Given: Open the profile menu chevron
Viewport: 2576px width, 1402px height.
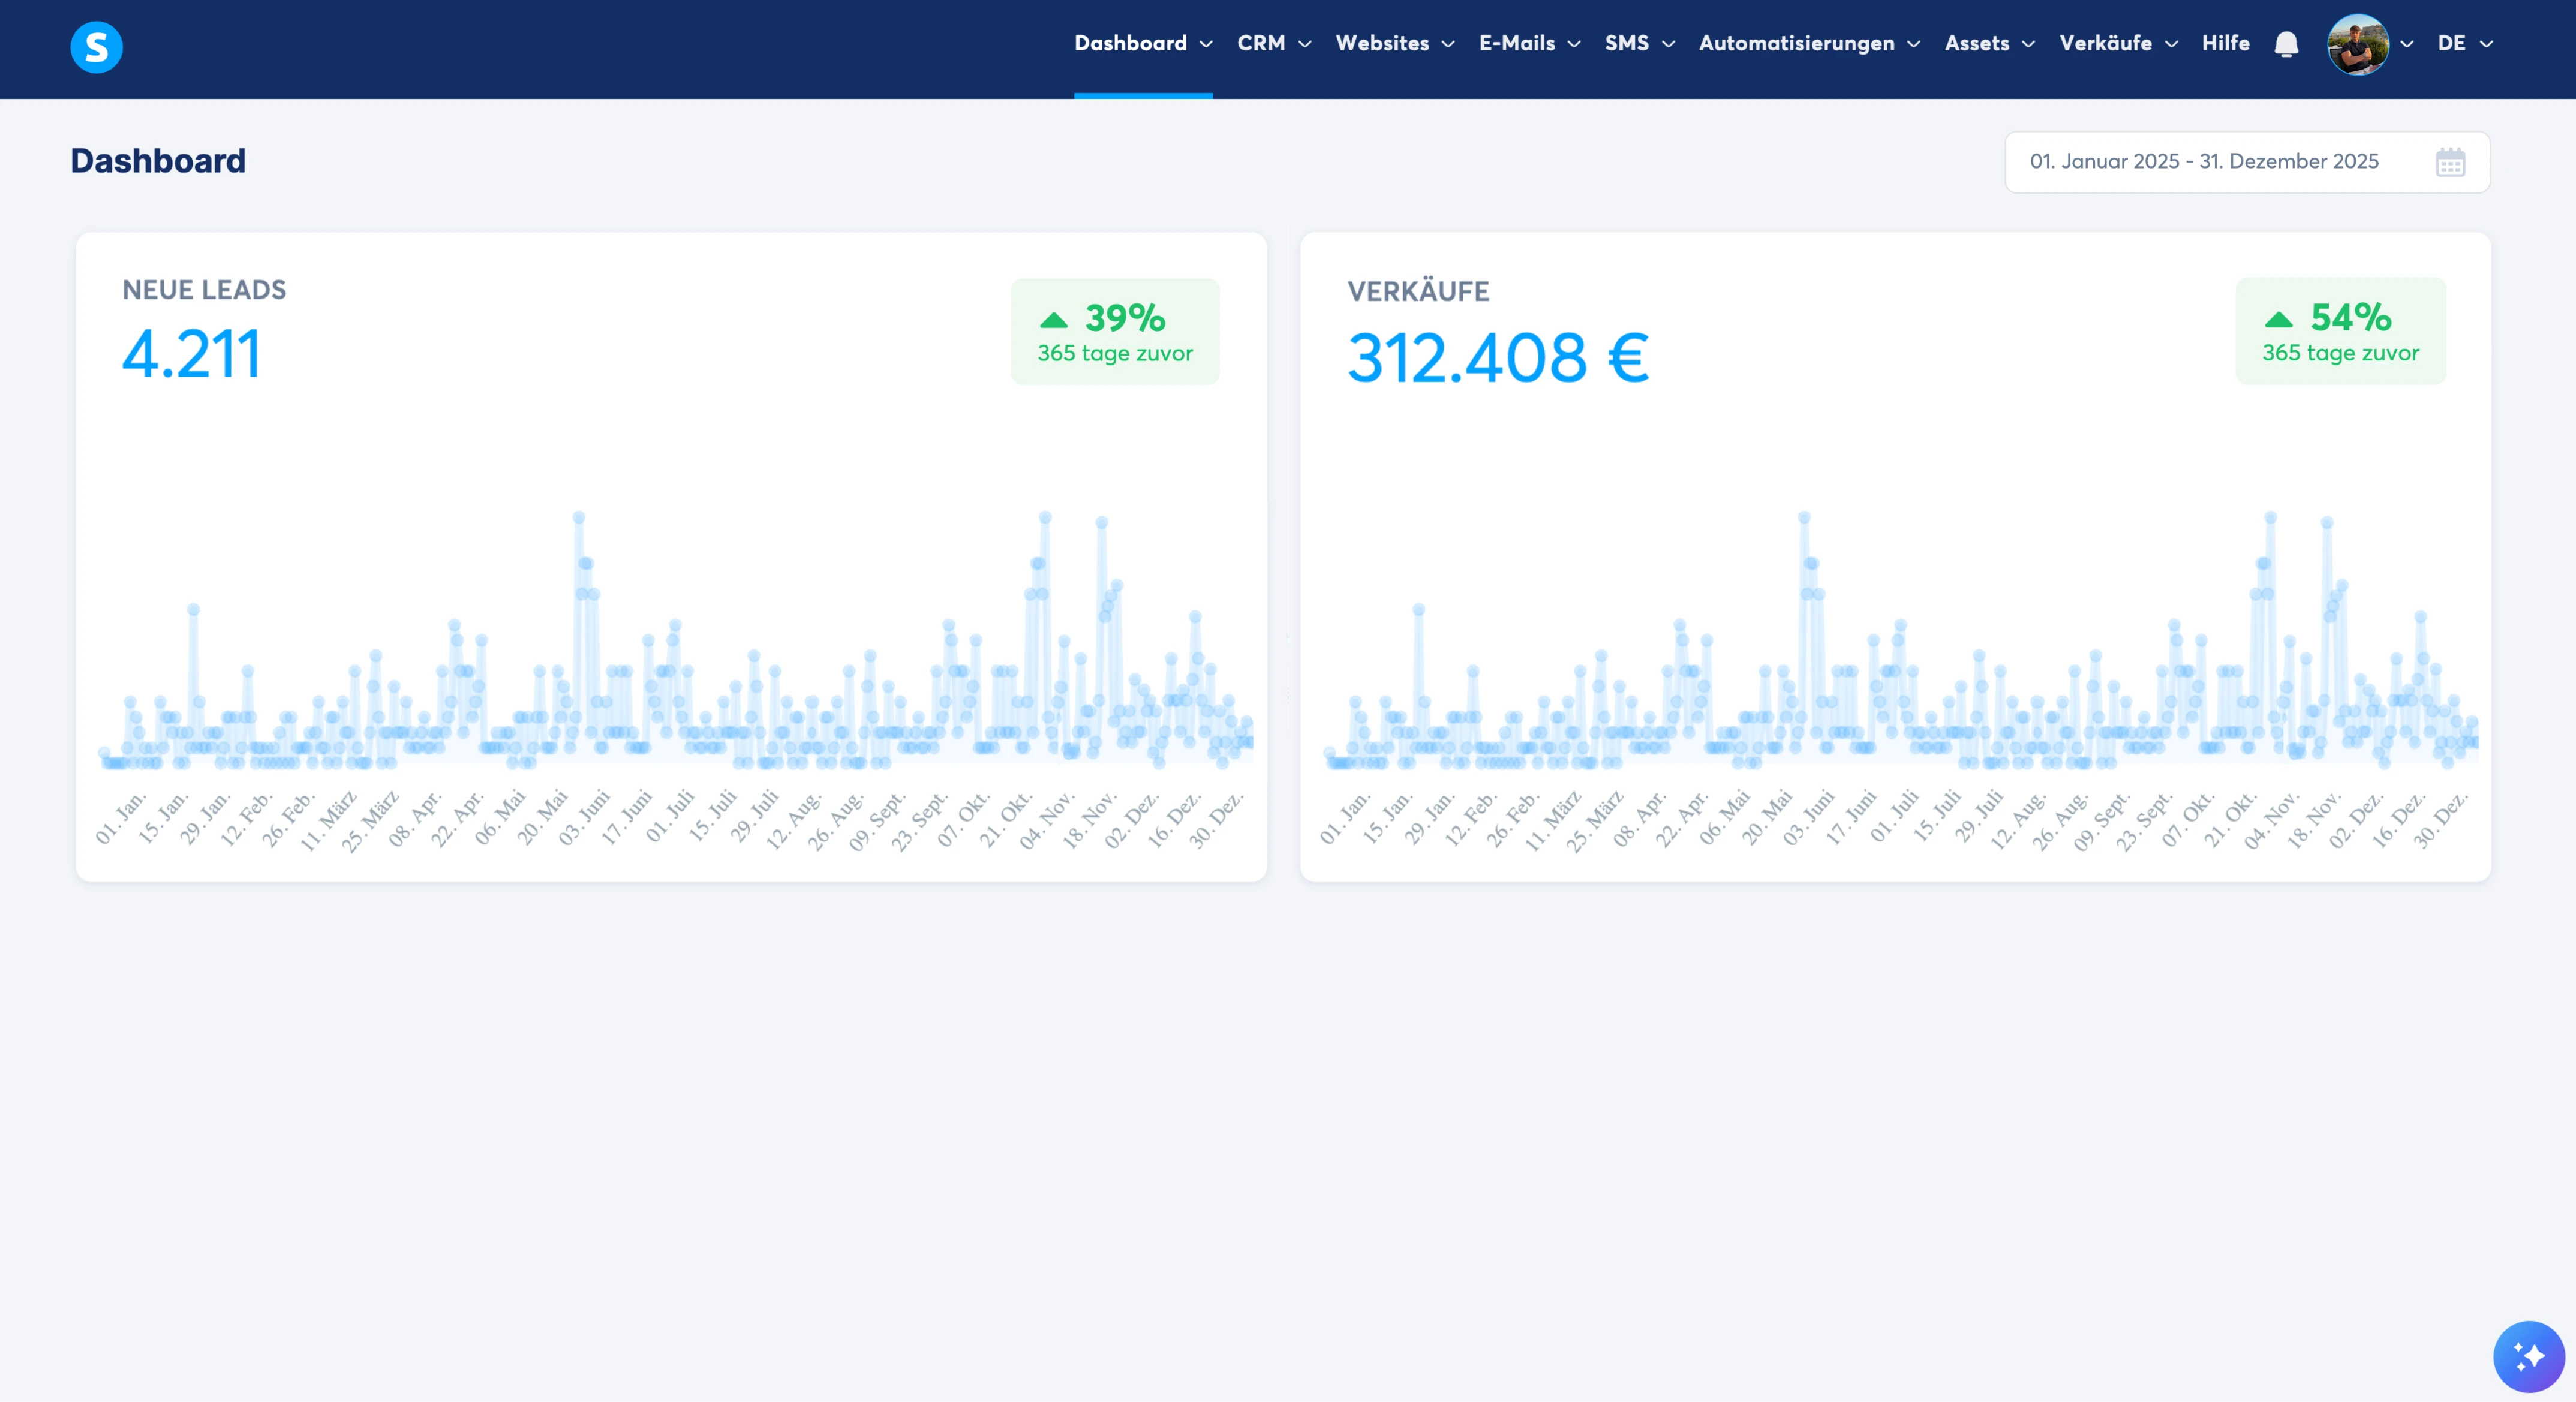Looking at the screenshot, I should 2407,44.
